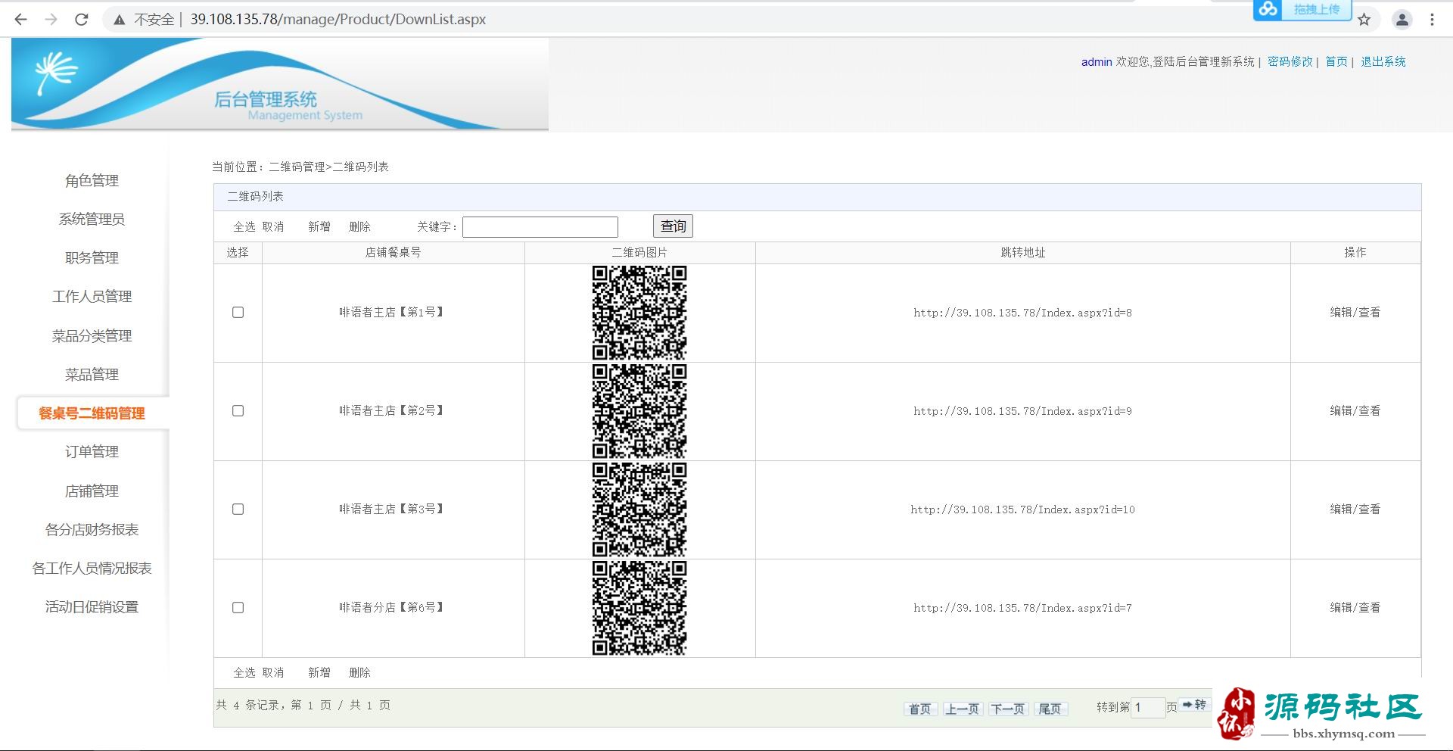The height and width of the screenshot is (751, 1453).
Task: Go back to the previous browser page
Action: (21, 20)
